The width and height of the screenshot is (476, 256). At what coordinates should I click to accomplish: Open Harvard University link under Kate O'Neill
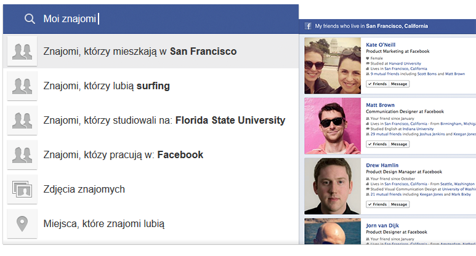pyautogui.click(x=405, y=63)
